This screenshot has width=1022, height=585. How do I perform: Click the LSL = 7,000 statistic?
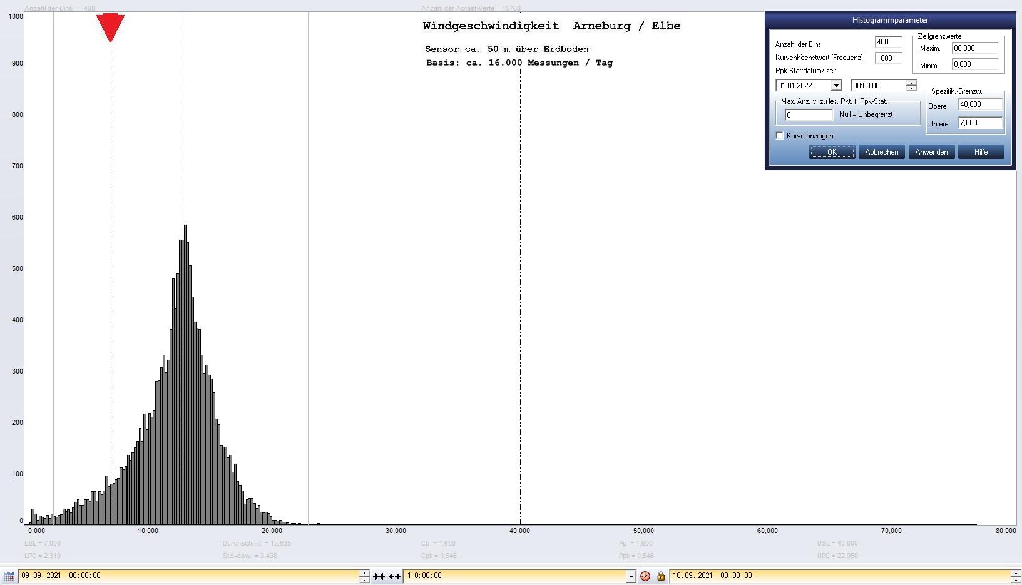pos(43,544)
